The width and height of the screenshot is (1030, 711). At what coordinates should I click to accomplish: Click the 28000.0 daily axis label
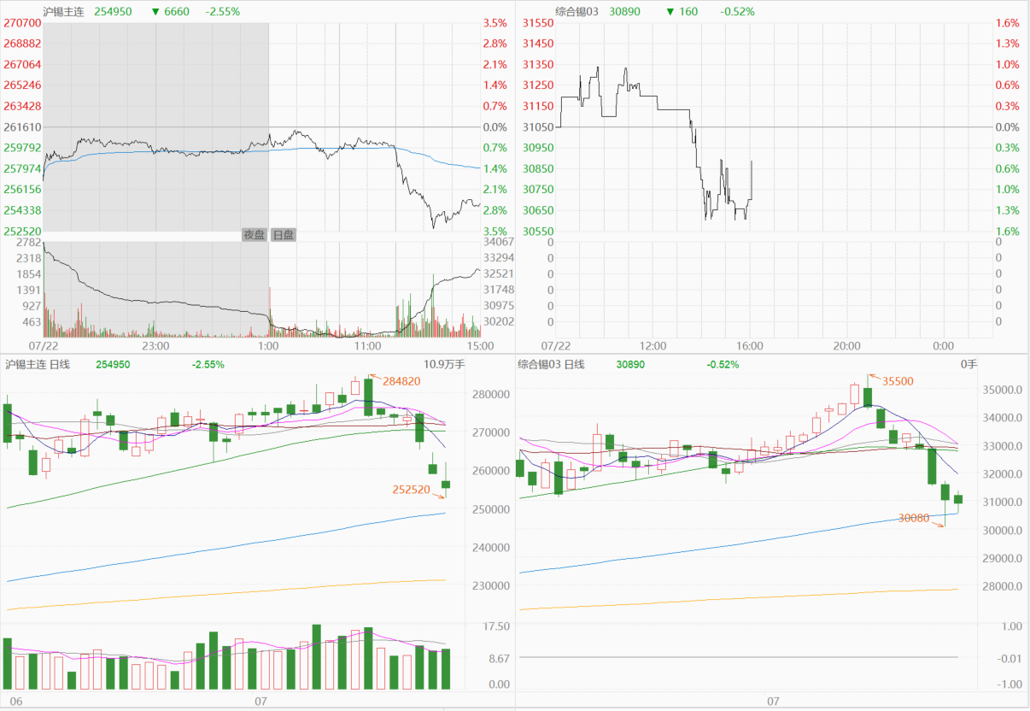point(1001,587)
